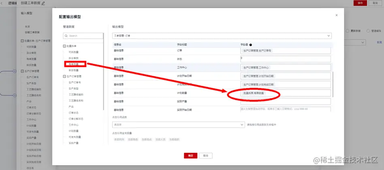
Task: Collapse 批量拆单-生产订单管理 in the background input model
Action: [x=22, y=40]
